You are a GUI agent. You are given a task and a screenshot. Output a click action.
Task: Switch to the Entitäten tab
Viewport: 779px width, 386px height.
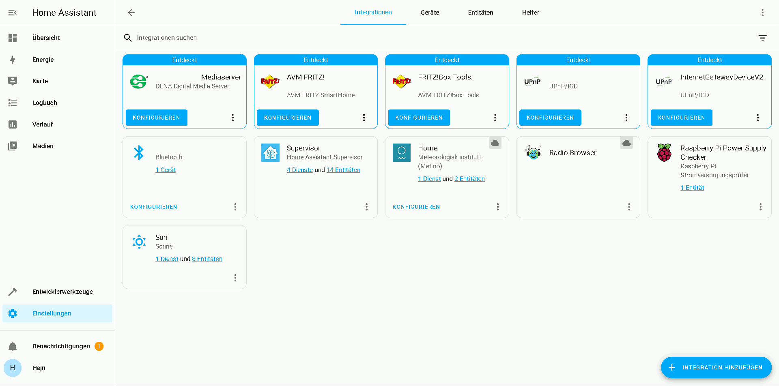coord(480,13)
